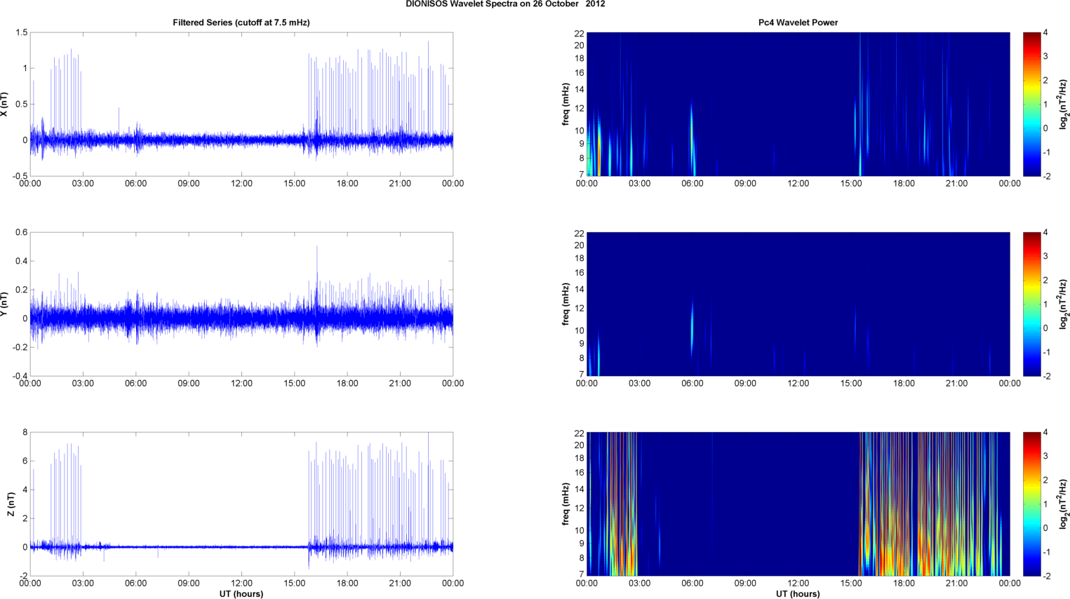Click the 06:00 feature in Y spectrogram
The width and height of the screenshot is (1070, 599).
[x=693, y=328]
